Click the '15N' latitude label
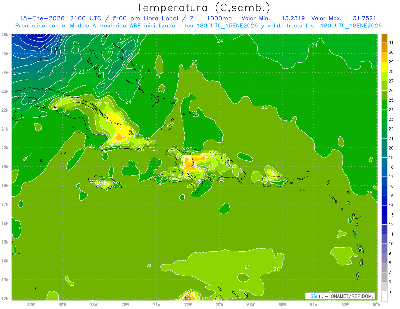400x309 pixels. (x=5, y=242)
